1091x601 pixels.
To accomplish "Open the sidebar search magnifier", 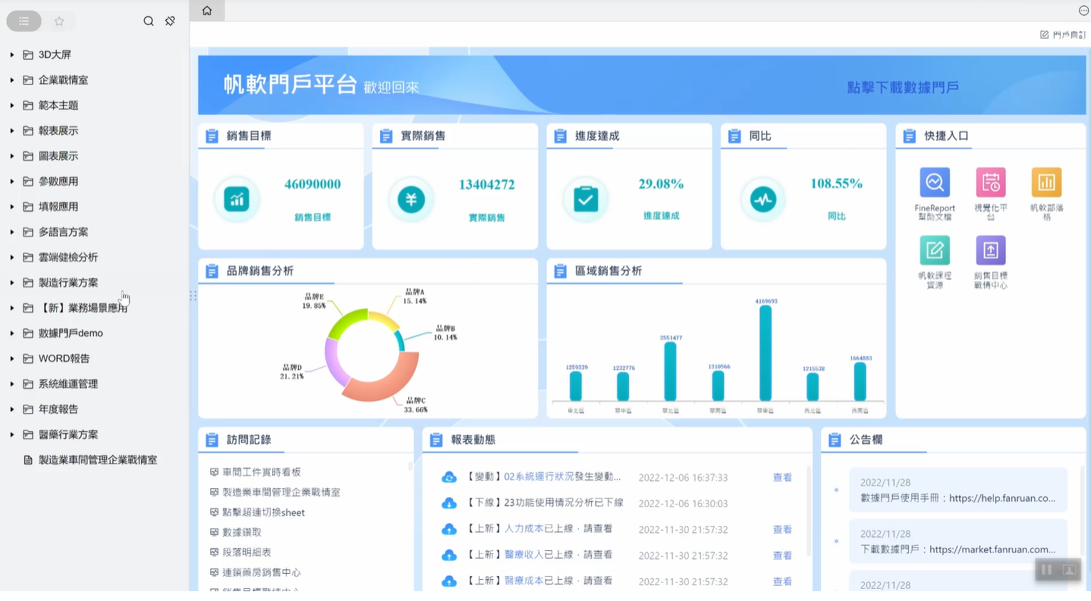I will click(x=149, y=21).
